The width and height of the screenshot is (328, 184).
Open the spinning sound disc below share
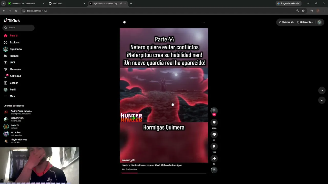(x=214, y=170)
